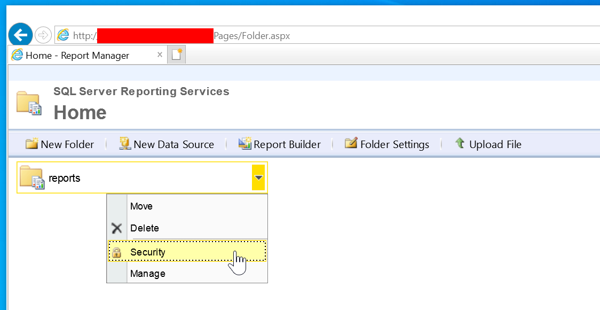Click the Internet Explorer icon in address bar

63,35
